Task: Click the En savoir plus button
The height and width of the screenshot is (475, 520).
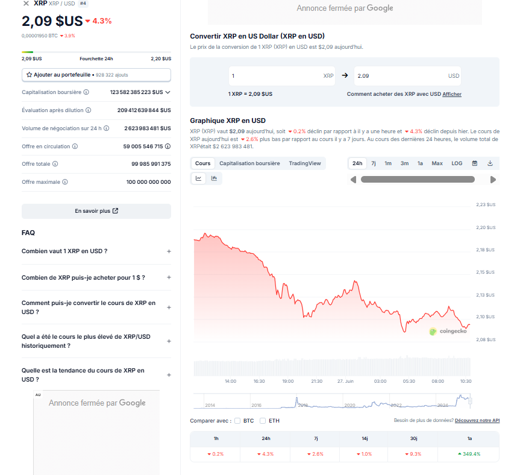Action: click(96, 211)
